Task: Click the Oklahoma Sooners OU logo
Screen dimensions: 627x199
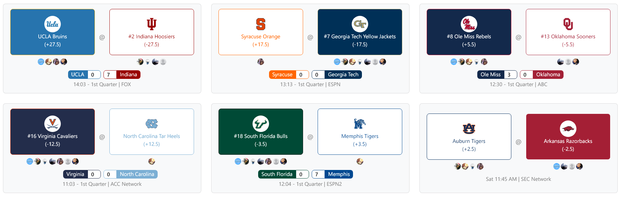Action: click(x=568, y=24)
